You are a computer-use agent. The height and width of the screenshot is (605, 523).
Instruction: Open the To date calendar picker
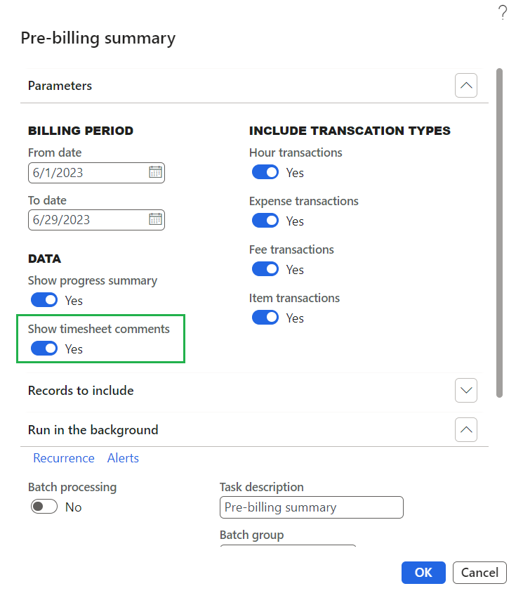tap(155, 220)
